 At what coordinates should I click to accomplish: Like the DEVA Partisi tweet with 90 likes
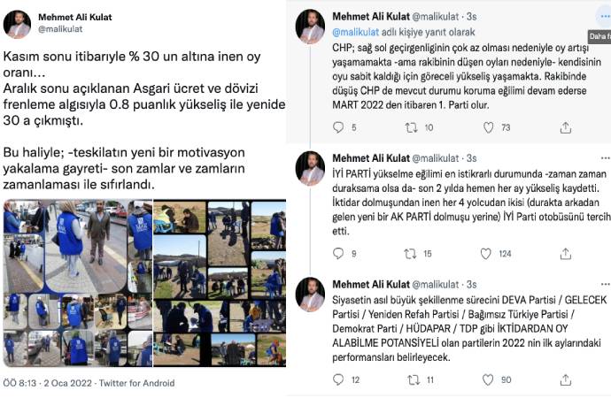pyautogui.click(x=488, y=380)
